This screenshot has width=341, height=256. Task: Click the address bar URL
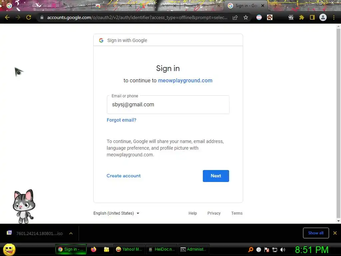(x=137, y=17)
